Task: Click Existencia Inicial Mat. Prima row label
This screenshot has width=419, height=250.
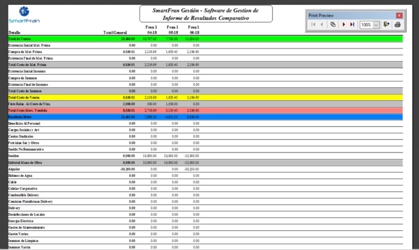Action: pyautogui.click(x=29, y=45)
